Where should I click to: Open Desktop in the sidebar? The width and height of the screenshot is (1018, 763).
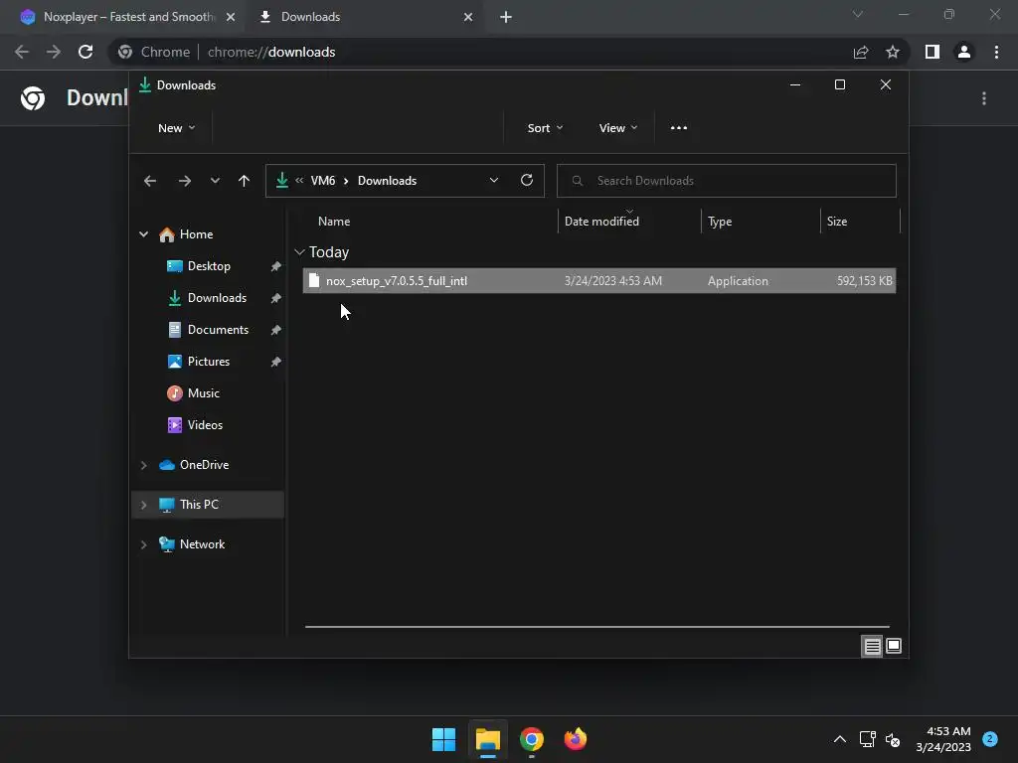click(x=199, y=266)
